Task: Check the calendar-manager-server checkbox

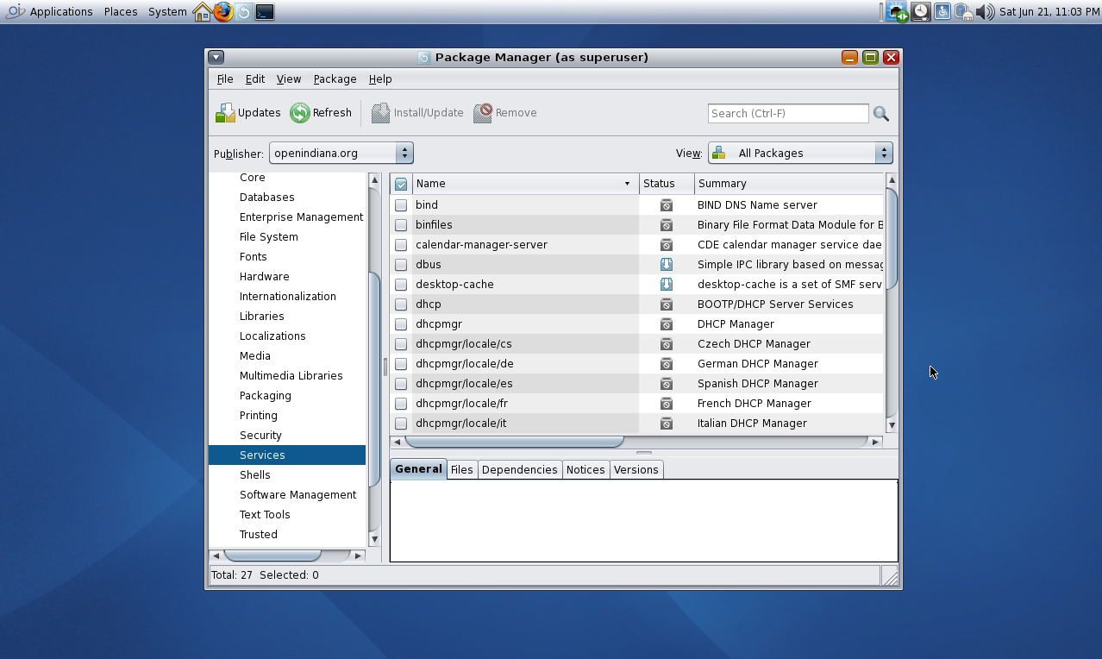Action: [401, 245]
